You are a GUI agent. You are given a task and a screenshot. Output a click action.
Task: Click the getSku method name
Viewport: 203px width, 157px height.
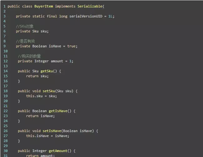click(47, 71)
